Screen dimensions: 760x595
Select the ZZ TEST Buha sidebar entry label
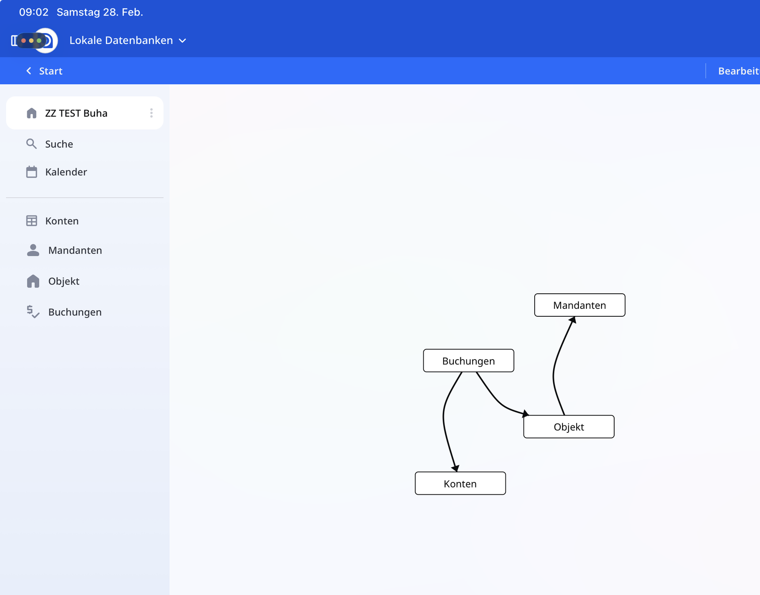click(76, 113)
